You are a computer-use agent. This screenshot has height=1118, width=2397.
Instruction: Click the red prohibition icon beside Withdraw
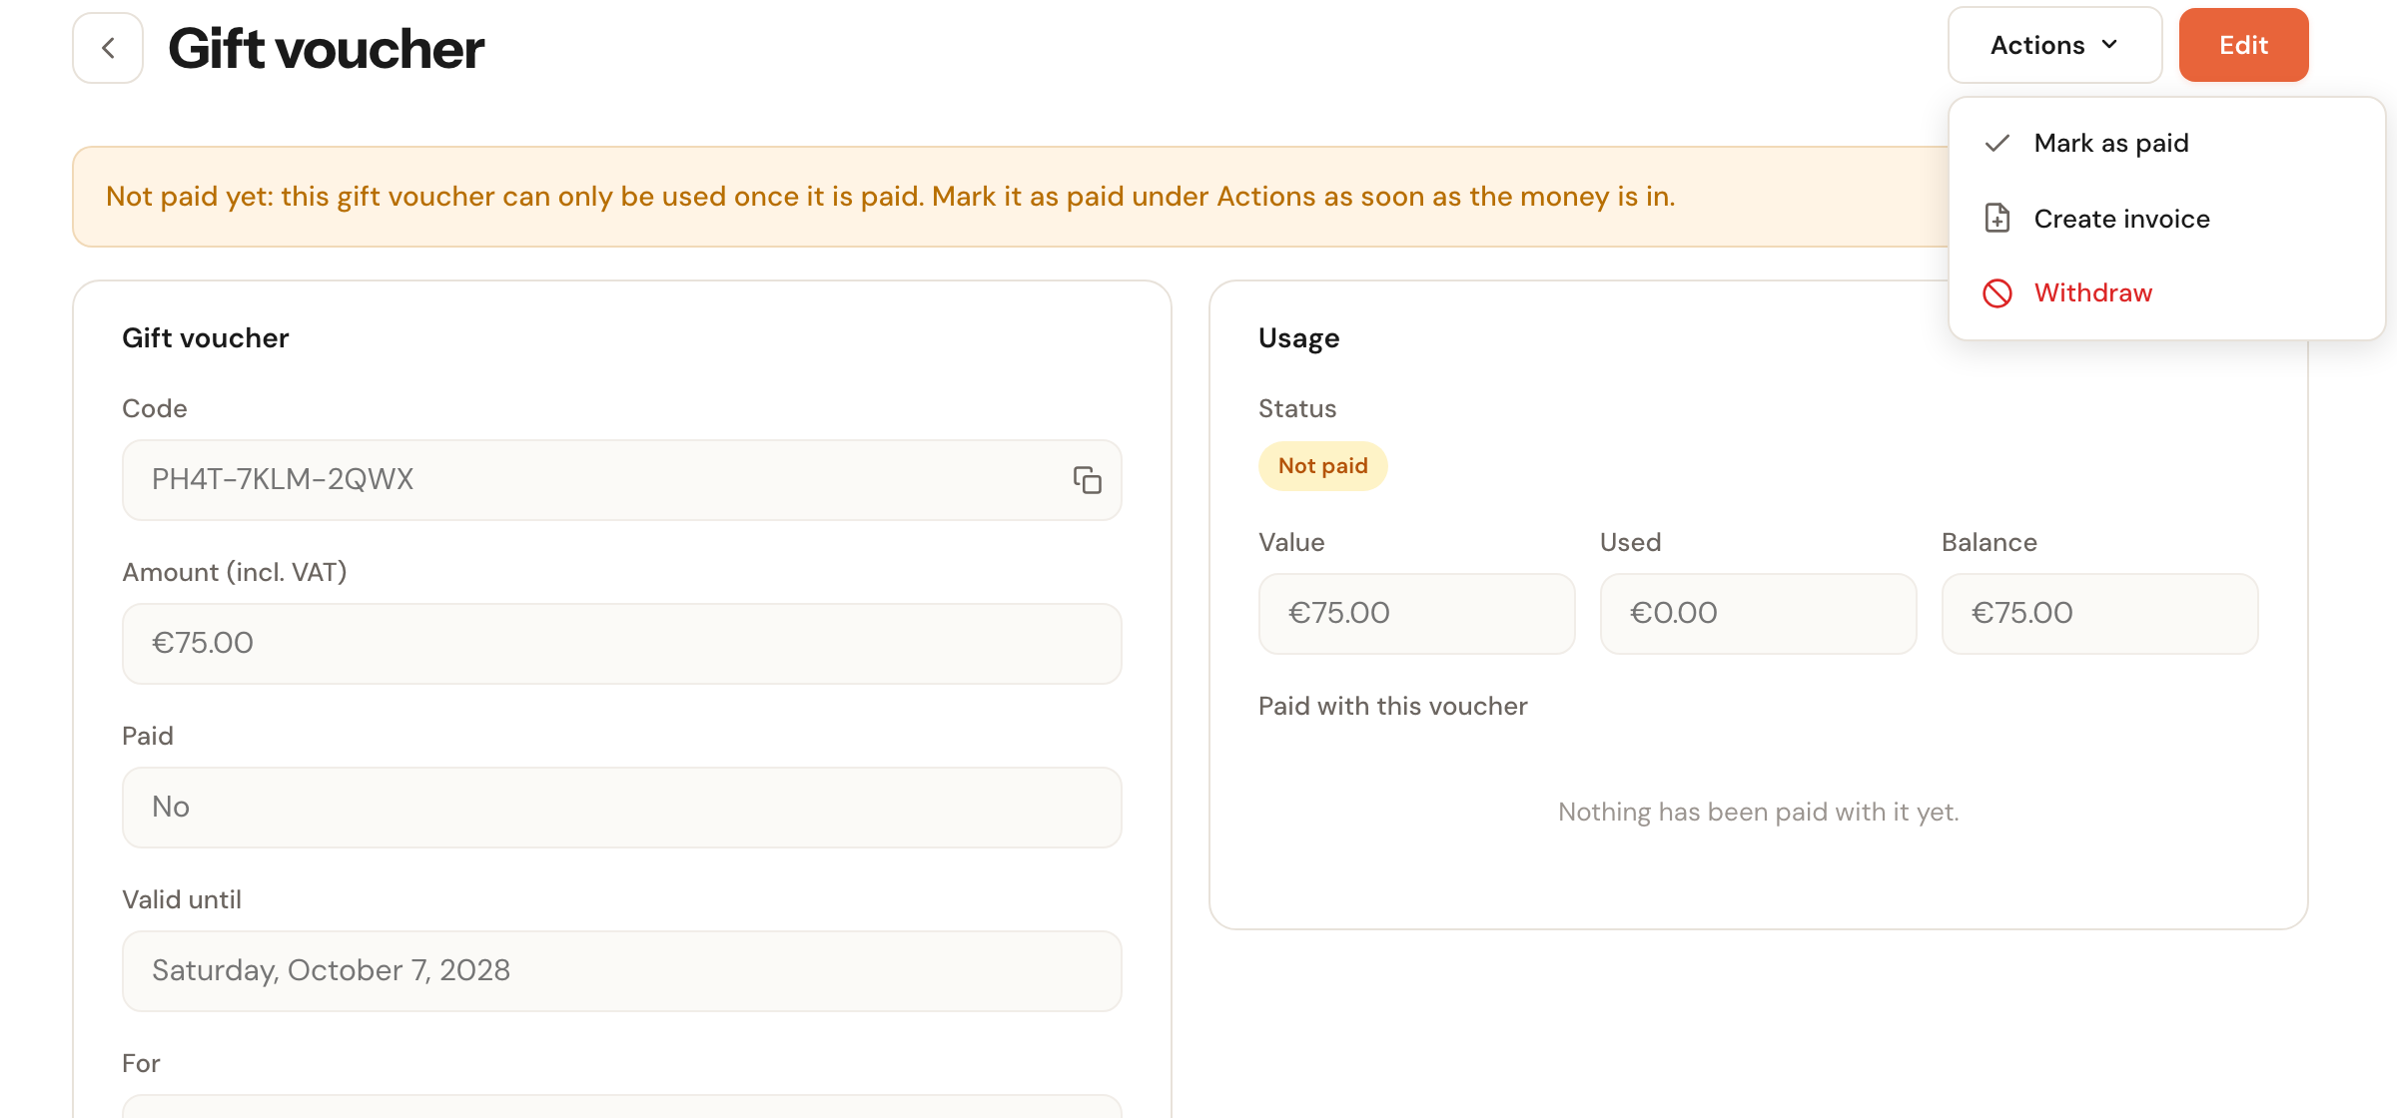[x=1997, y=293]
